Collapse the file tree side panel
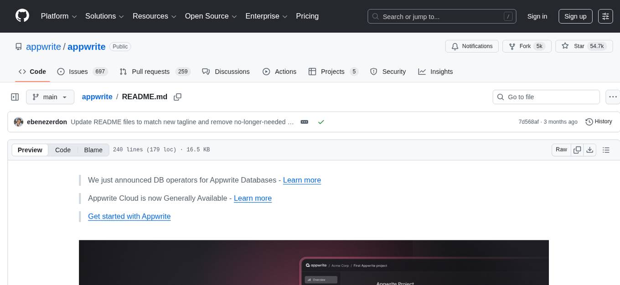The height and width of the screenshot is (285, 620). tap(15, 97)
